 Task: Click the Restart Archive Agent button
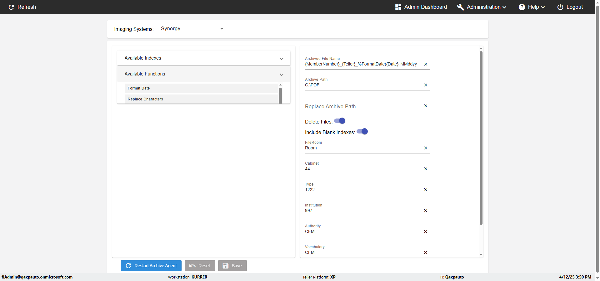pos(151,266)
